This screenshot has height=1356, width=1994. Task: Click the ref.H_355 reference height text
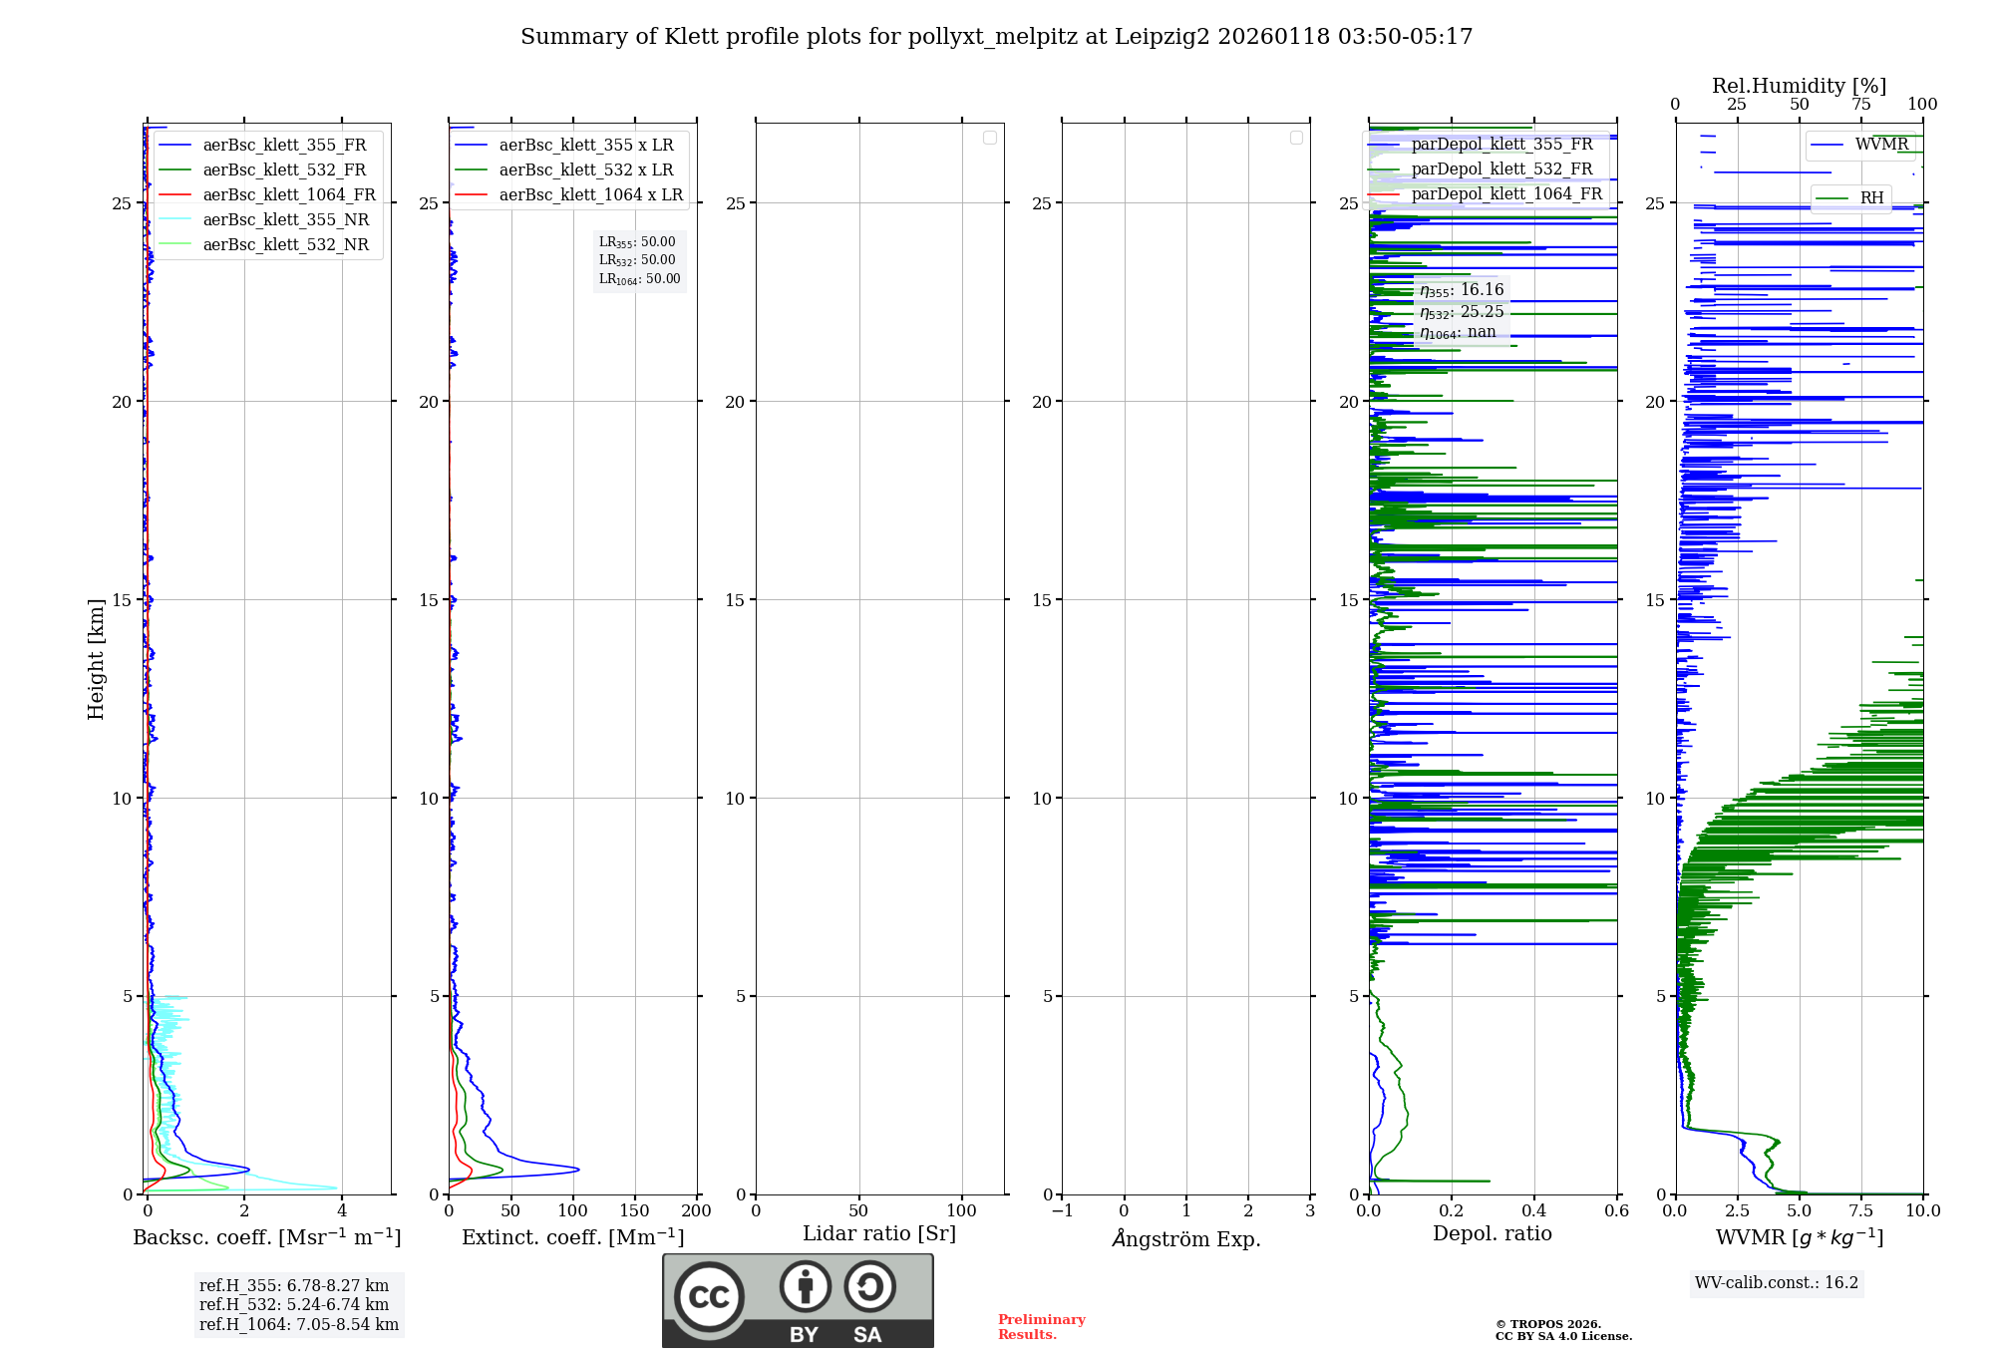(x=293, y=1285)
